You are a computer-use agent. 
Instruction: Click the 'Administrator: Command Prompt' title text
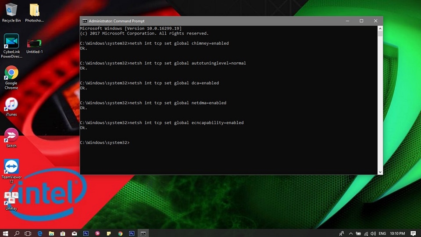click(x=117, y=21)
